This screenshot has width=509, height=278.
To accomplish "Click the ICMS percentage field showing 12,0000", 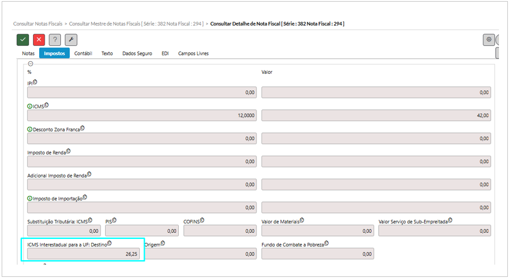I will pyautogui.click(x=142, y=115).
